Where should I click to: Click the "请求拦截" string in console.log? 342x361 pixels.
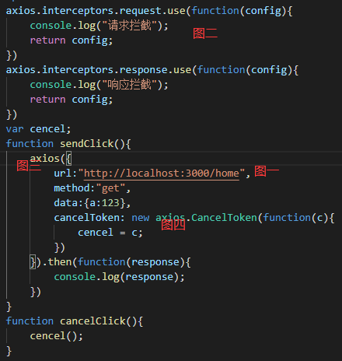click(x=130, y=26)
